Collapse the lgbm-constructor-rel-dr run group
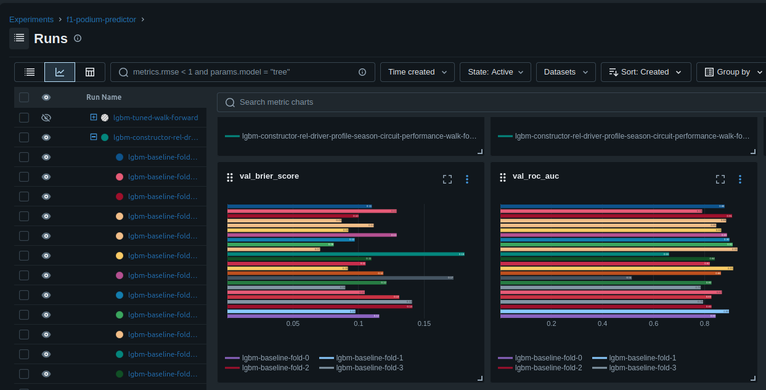 pyautogui.click(x=94, y=137)
